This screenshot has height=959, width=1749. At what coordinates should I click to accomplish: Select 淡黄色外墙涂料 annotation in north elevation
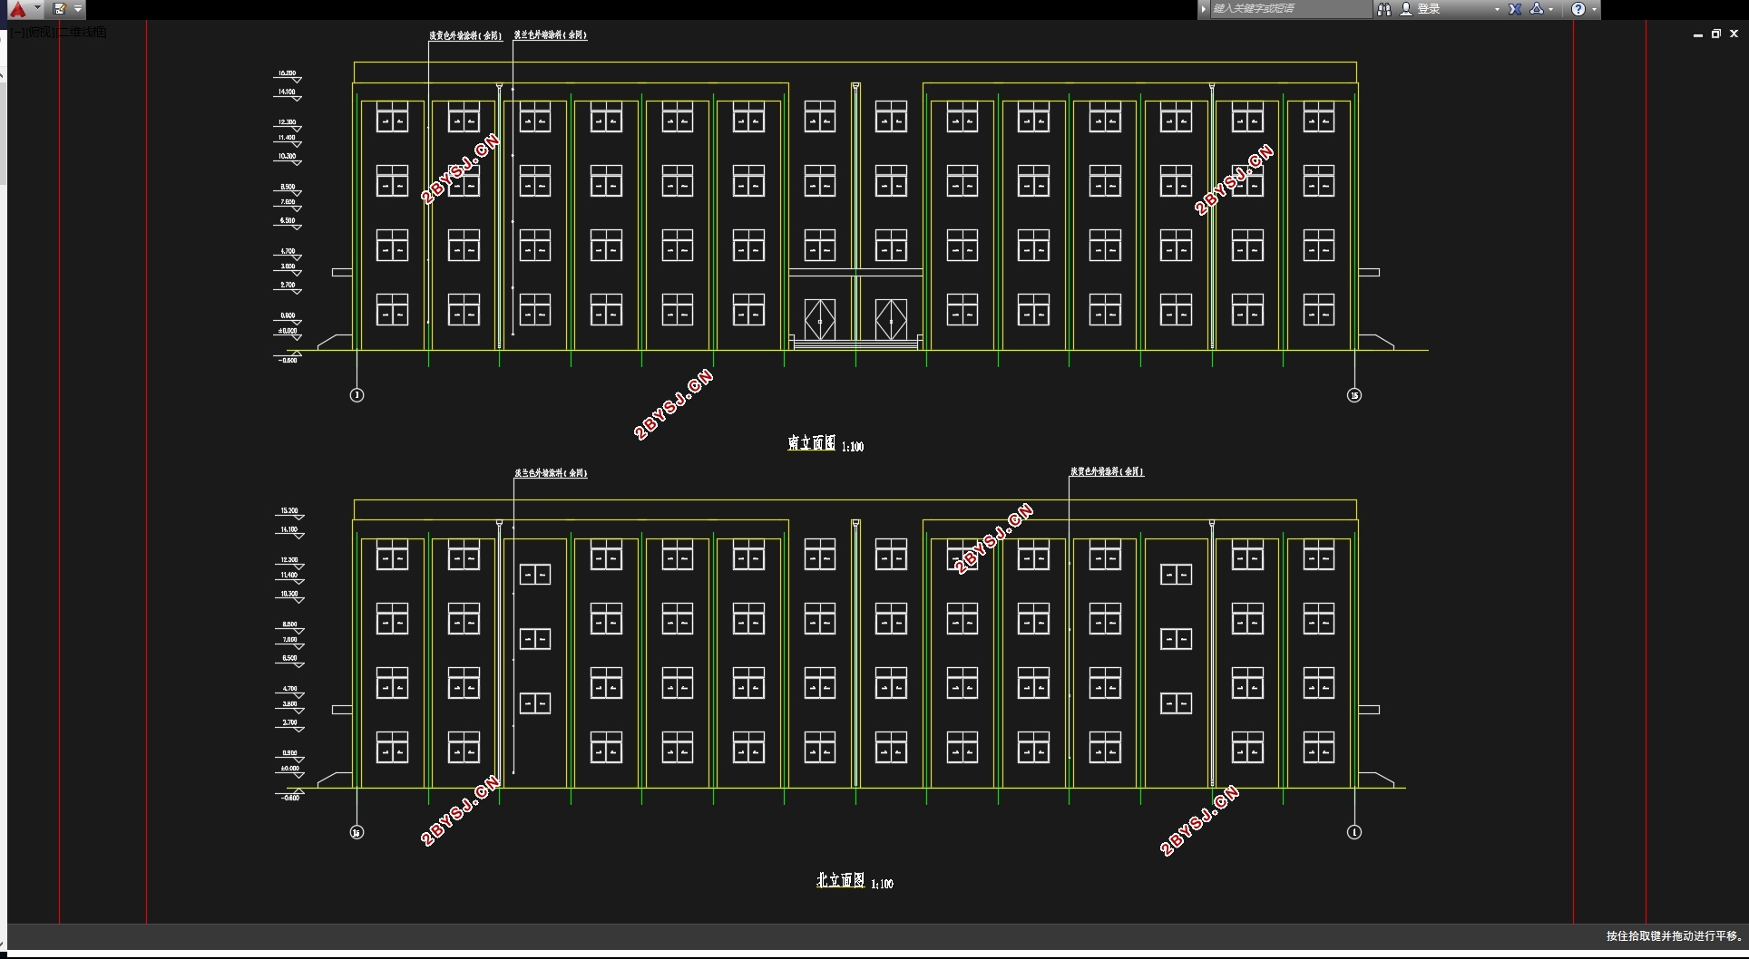point(1107,471)
